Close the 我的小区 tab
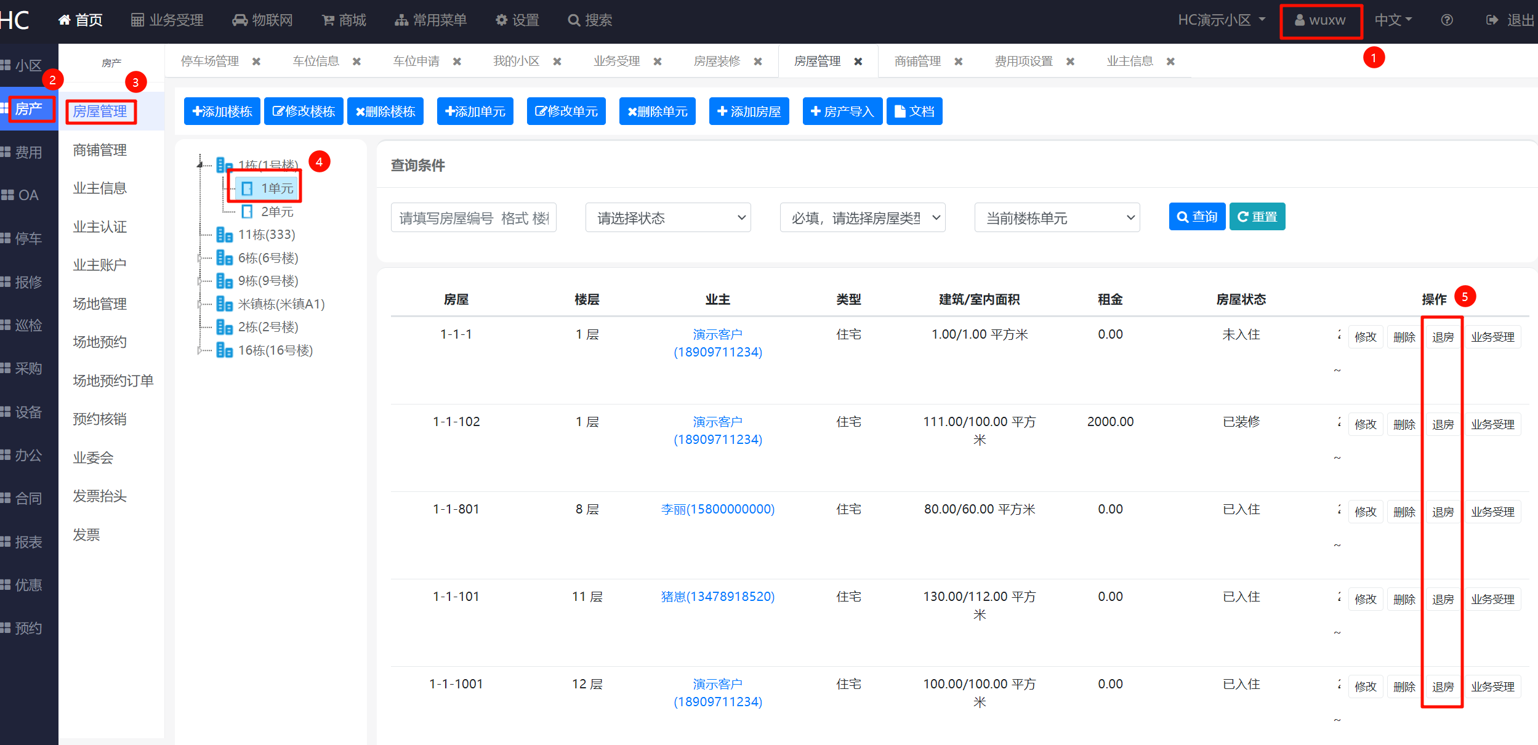 557,62
